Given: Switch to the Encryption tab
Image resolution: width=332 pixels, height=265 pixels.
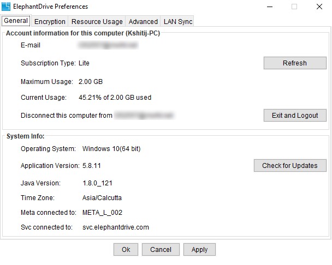Looking at the screenshot, I should coord(50,21).
